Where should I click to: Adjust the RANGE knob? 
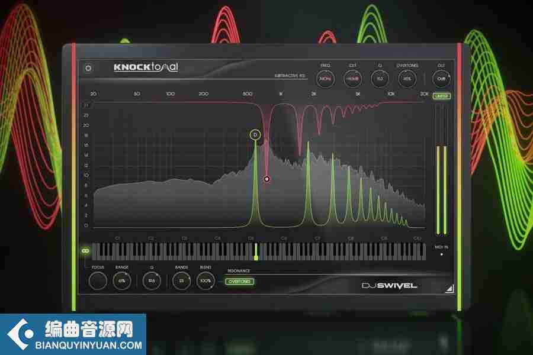tap(121, 281)
